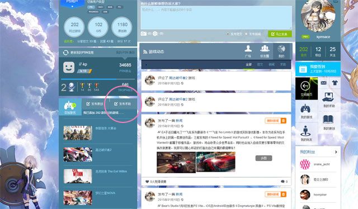Click the calendar sign-in icon

click(x=303, y=69)
